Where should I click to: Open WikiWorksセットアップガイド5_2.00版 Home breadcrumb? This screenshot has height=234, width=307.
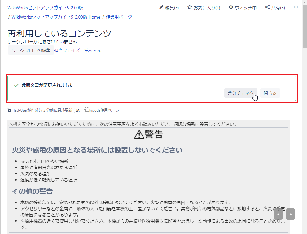coord(56,17)
